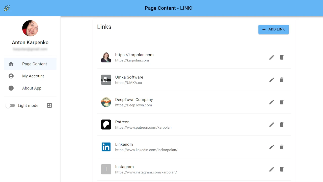Click the home icon beside Page Content
The image size is (323, 182).
point(11,64)
